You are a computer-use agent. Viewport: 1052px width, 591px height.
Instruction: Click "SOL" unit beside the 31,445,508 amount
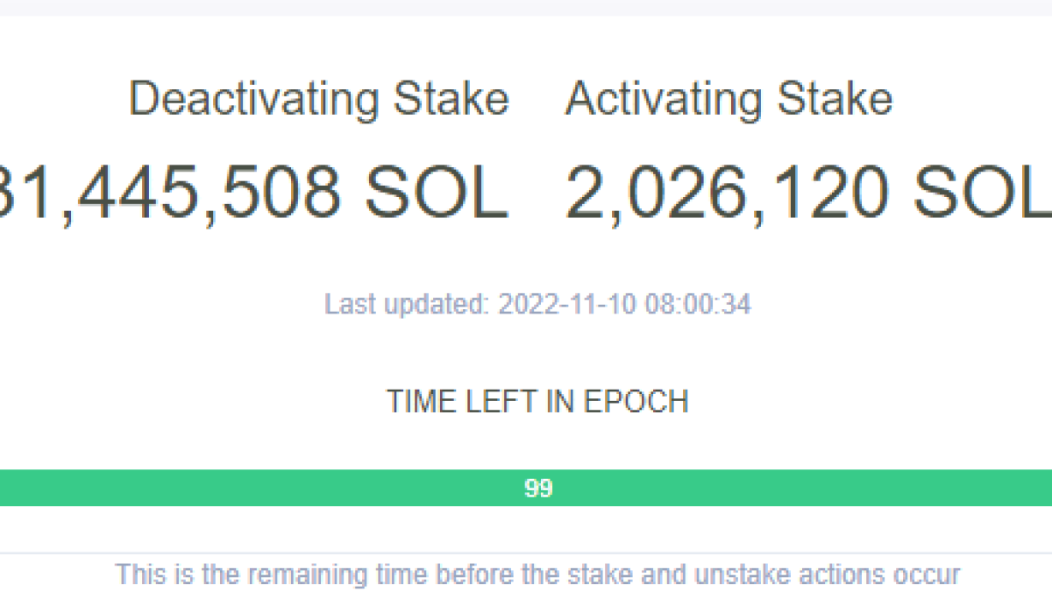pyautogui.click(x=437, y=193)
